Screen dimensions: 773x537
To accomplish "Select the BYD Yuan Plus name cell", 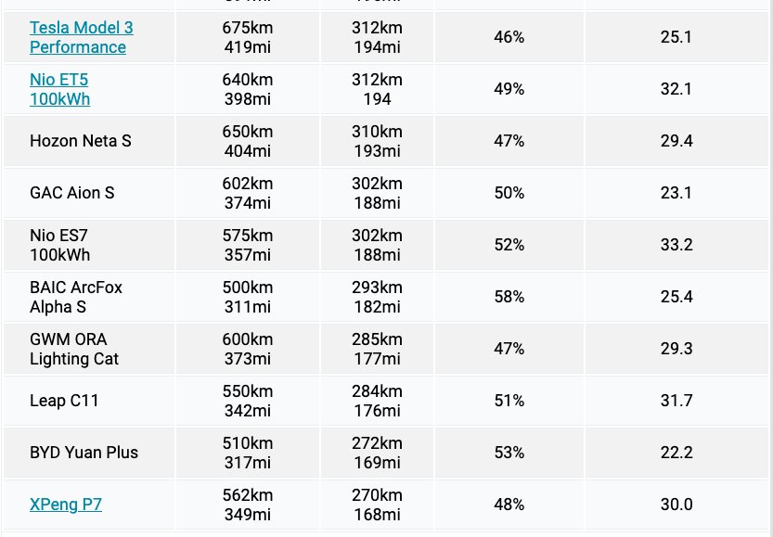I will (89, 453).
